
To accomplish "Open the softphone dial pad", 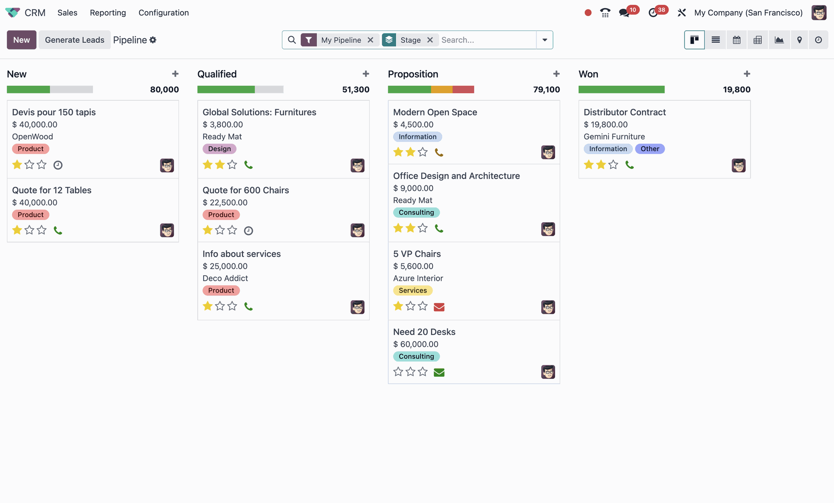I will click(605, 13).
